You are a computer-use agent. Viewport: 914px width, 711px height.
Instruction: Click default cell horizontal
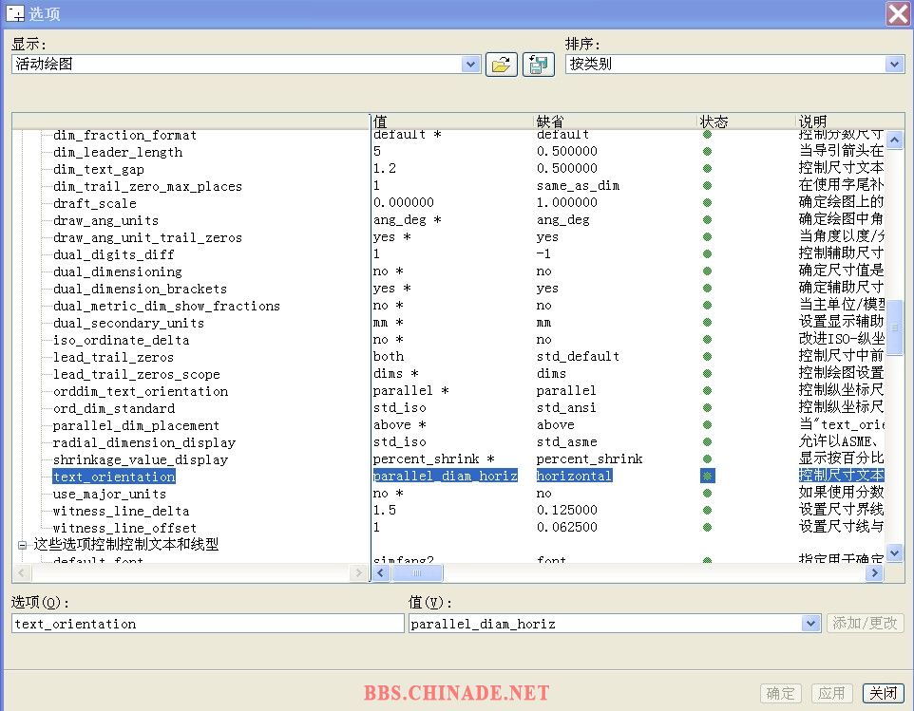tap(574, 477)
